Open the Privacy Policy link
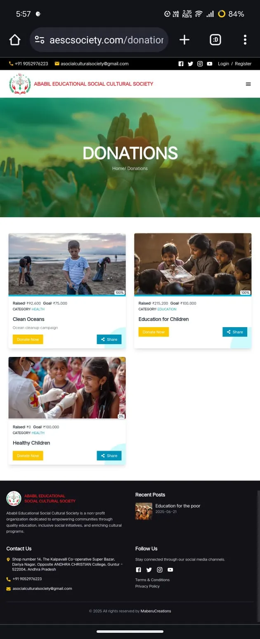Screen dimensions: 260x639 coord(147,586)
